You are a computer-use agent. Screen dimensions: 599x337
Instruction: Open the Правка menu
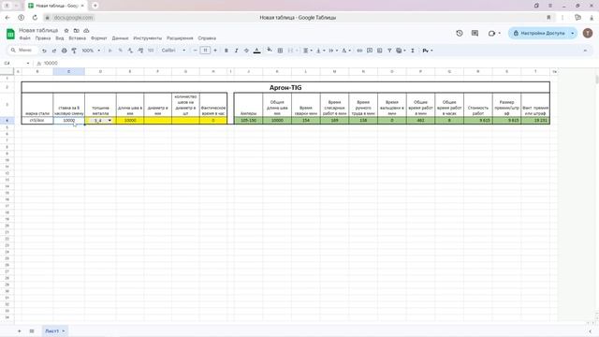[x=43, y=38]
